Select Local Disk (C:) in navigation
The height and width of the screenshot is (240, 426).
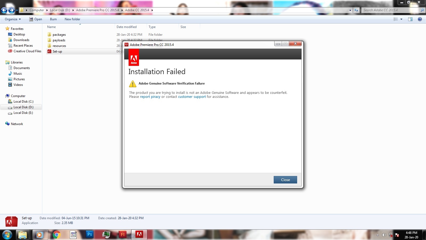tap(23, 102)
